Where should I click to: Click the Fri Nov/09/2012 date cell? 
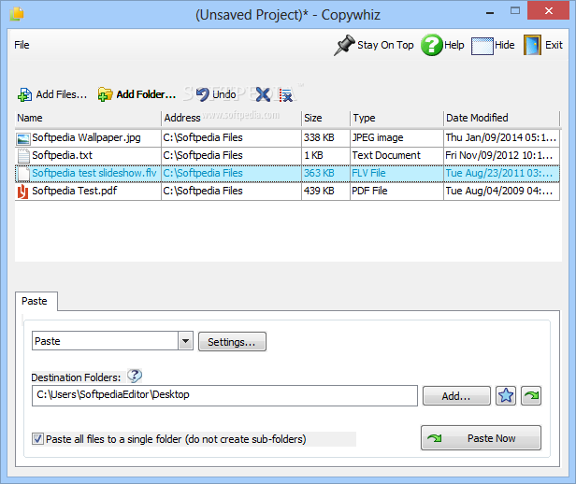point(499,156)
